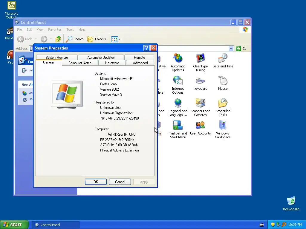Click the 'E5-2697 v2 @ 2.70GHz' text
The width and height of the screenshot is (306, 229).
click(x=117, y=140)
